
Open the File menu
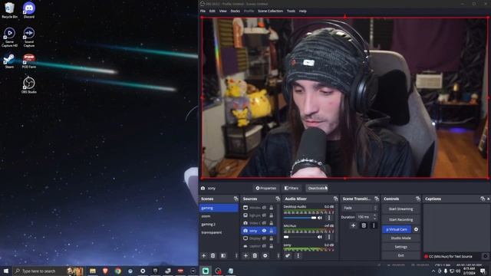tap(203, 11)
